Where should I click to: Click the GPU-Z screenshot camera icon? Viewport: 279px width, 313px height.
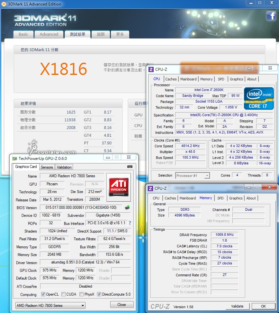coord(130,167)
